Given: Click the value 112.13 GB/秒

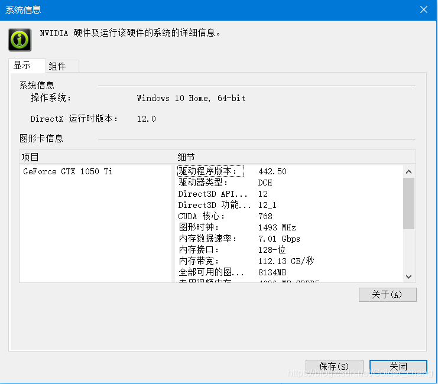Looking at the screenshot, I should (x=286, y=261).
